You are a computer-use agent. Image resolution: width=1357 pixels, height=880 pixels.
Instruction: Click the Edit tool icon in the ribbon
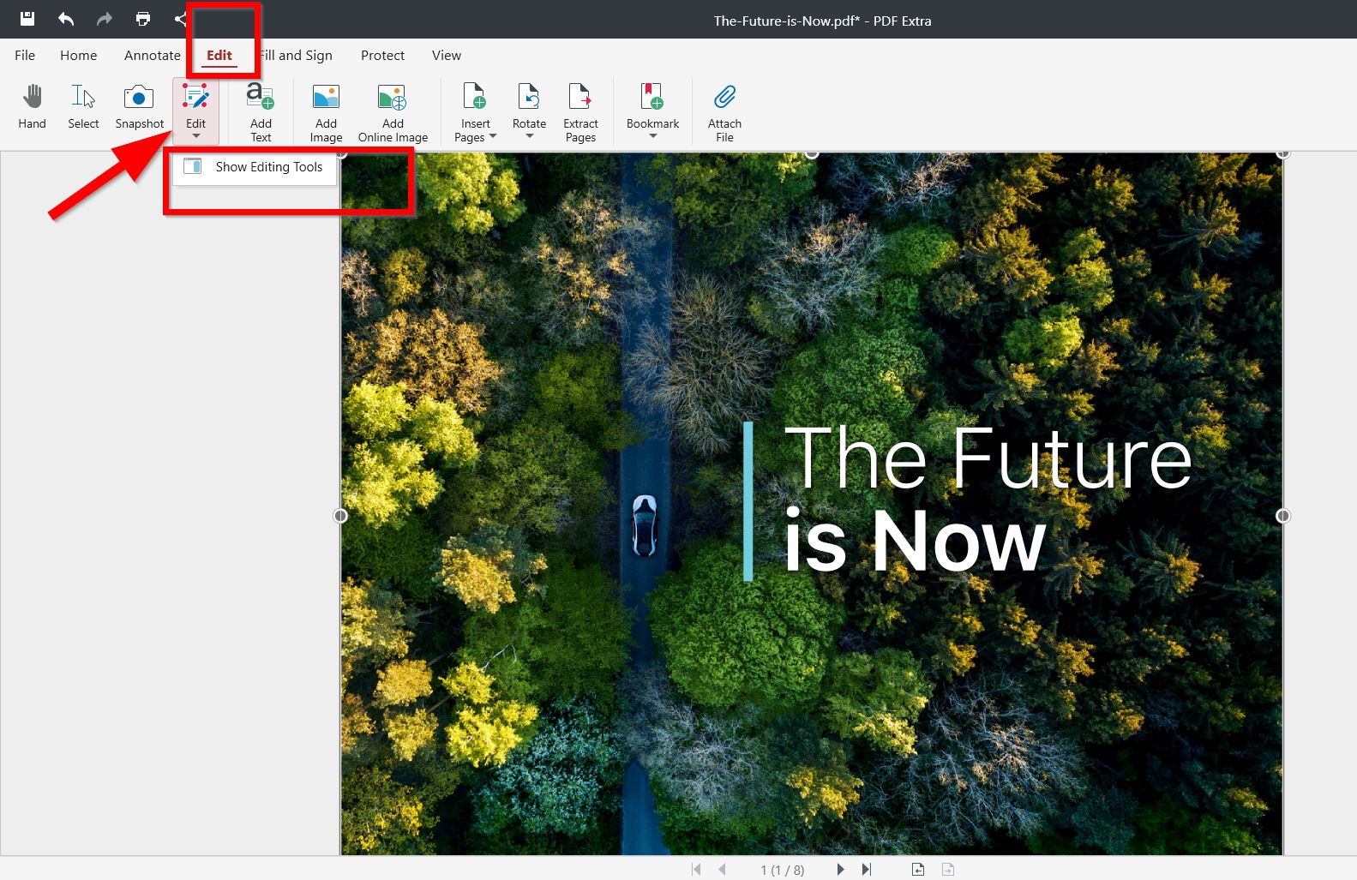[195, 97]
